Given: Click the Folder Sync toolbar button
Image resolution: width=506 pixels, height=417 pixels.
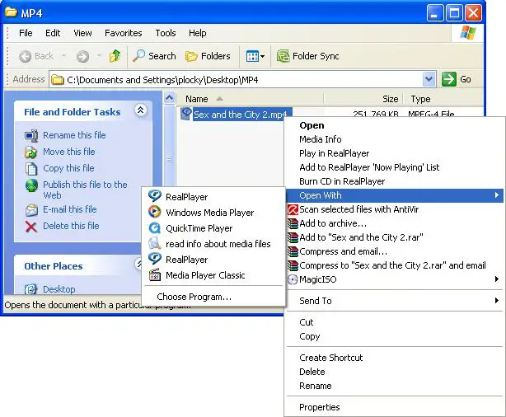Looking at the screenshot, I should point(308,56).
